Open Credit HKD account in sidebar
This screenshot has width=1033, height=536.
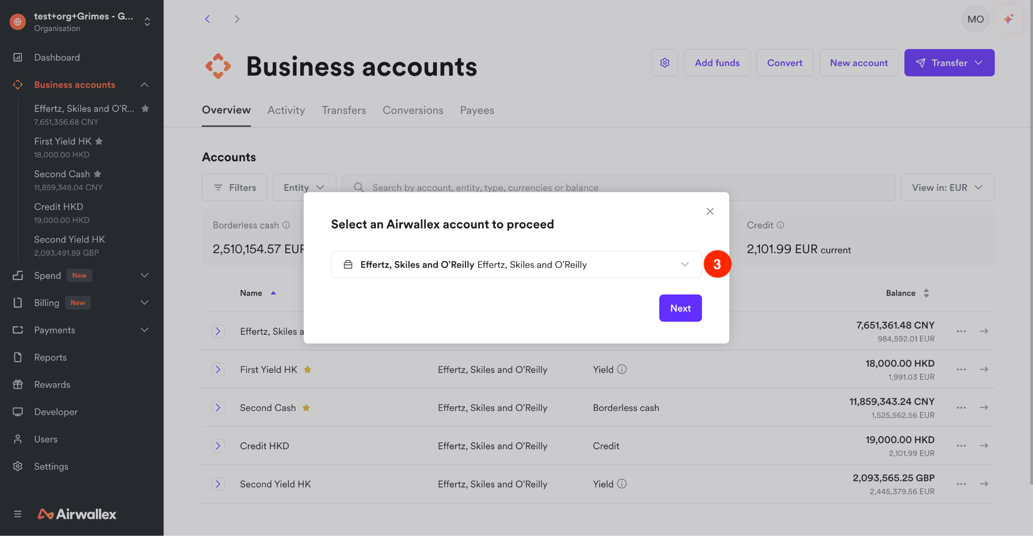[x=62, y=213]
